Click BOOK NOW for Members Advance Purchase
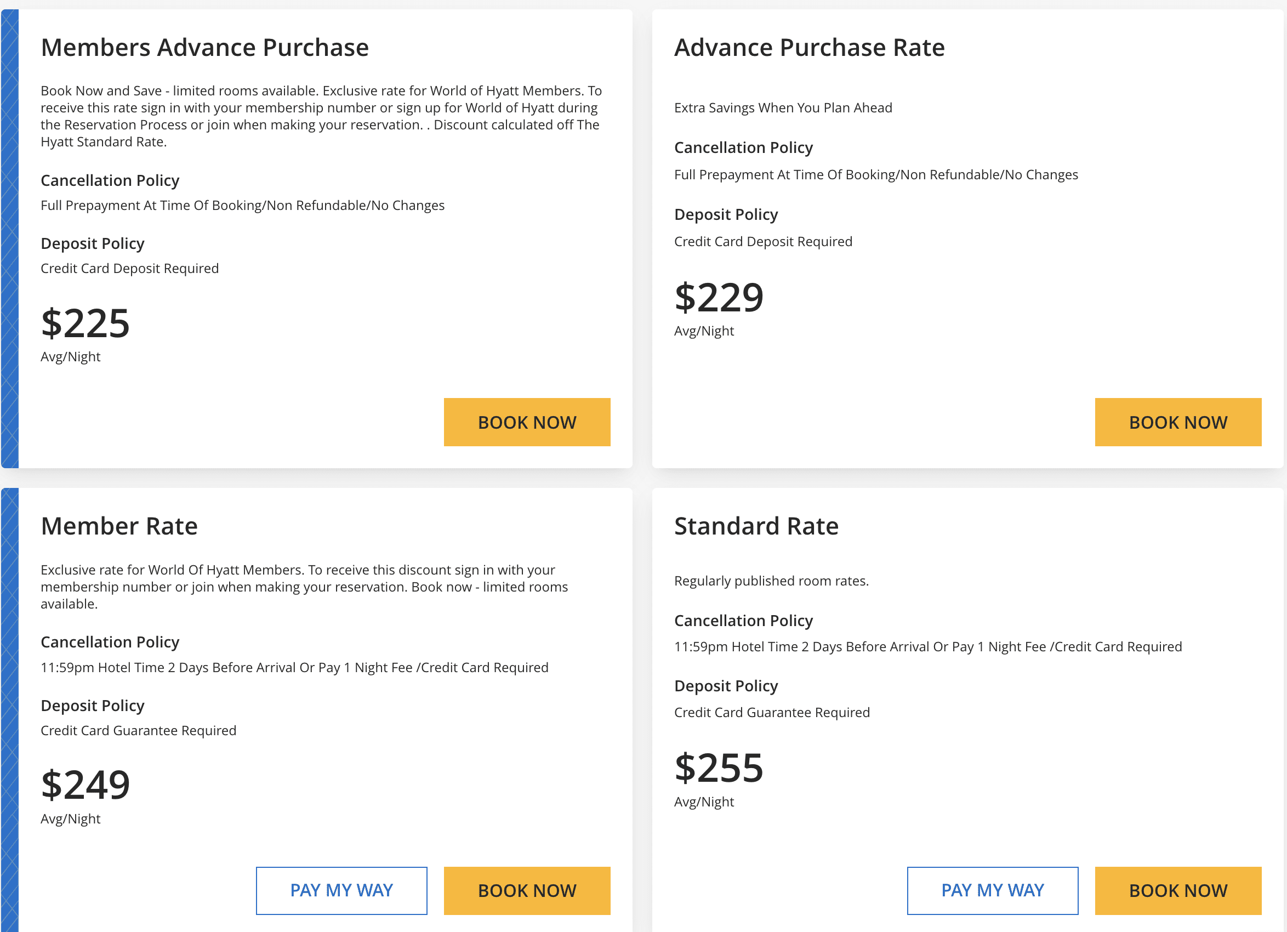Image resolution: width=1287 pixels, height=932 pixels. tap(527, 422)
